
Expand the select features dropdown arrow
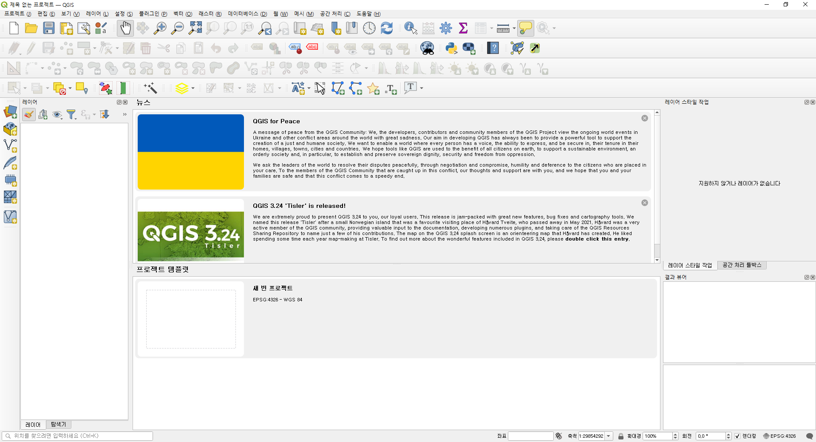point(25,88)
